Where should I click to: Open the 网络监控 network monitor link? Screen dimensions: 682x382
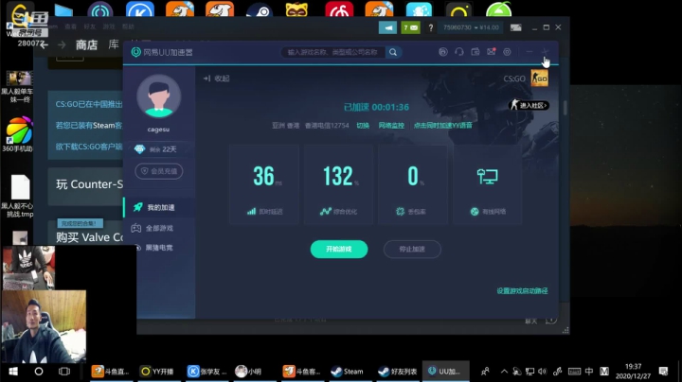tap(391, 126)
